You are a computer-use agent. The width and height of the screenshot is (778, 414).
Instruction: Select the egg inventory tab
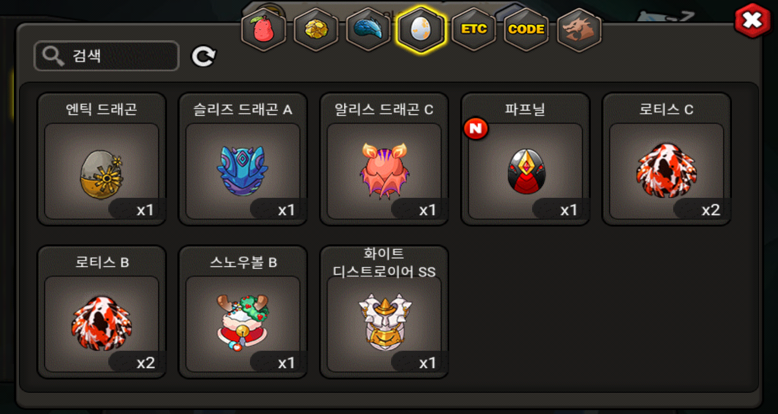tap(421, 30)
